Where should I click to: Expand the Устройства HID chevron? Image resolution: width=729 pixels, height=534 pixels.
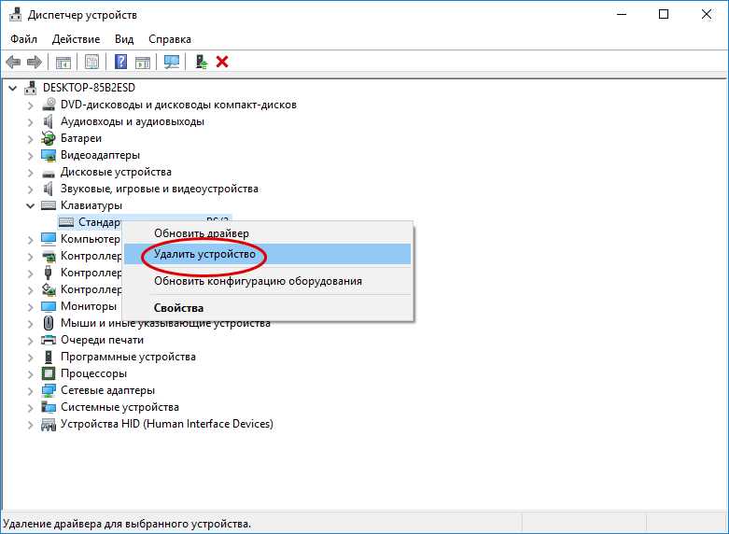[x=31, y=425]
